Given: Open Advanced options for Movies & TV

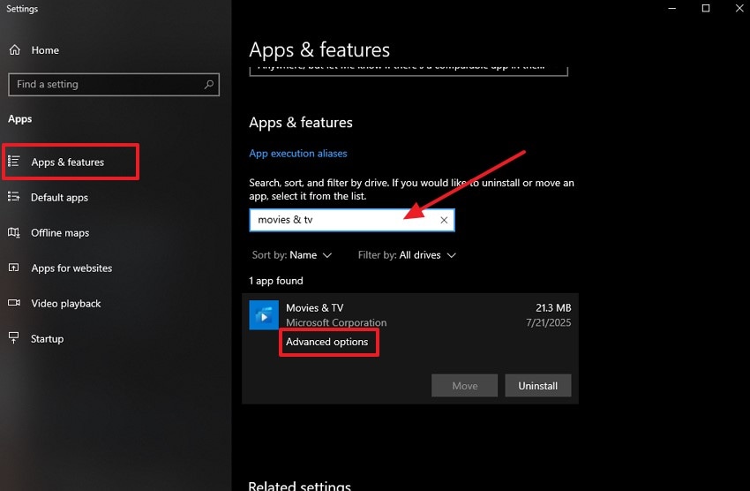Looking at the screenshot, I should point(327,342).
